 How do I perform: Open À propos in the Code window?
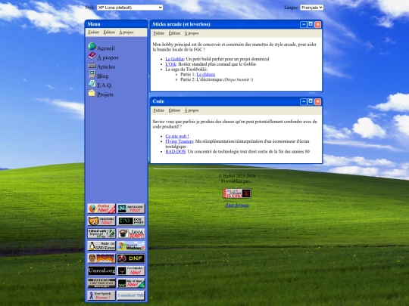(x=192, y=110)
